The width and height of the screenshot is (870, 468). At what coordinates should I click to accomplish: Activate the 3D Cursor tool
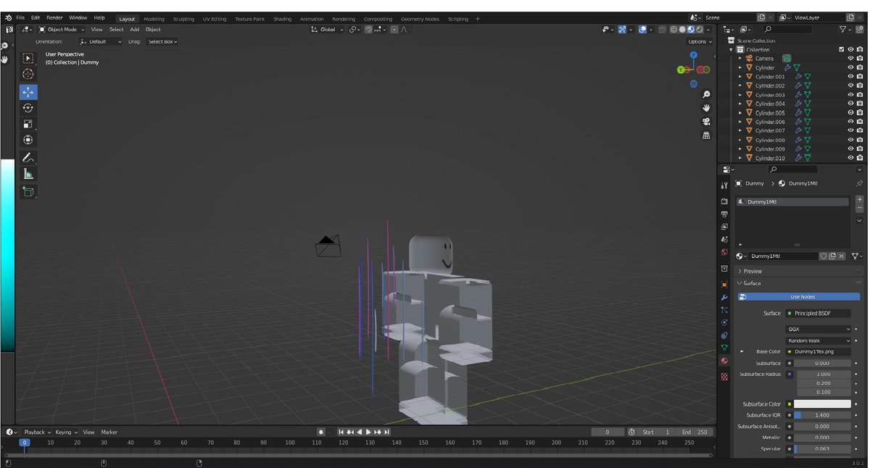(28, 75)
